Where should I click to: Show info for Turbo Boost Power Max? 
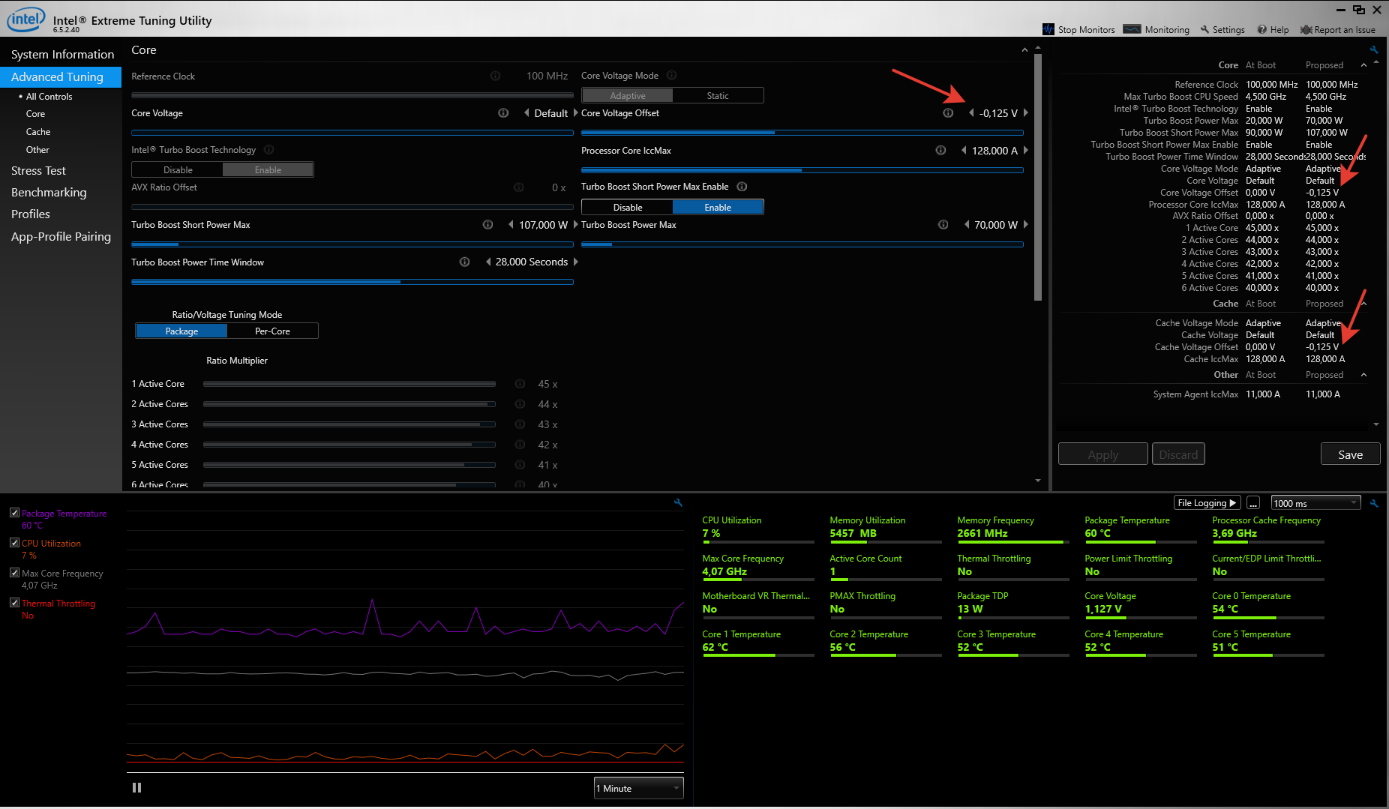coord(943,225)
